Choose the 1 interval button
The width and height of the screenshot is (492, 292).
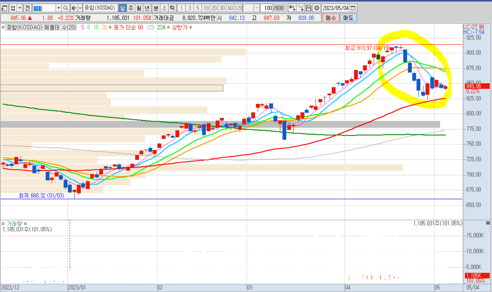pos(181,8)
